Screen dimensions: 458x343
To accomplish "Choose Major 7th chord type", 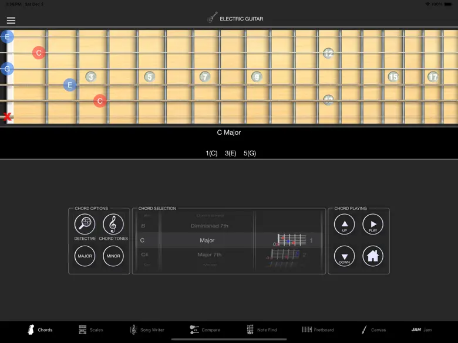I will [210, 254].
